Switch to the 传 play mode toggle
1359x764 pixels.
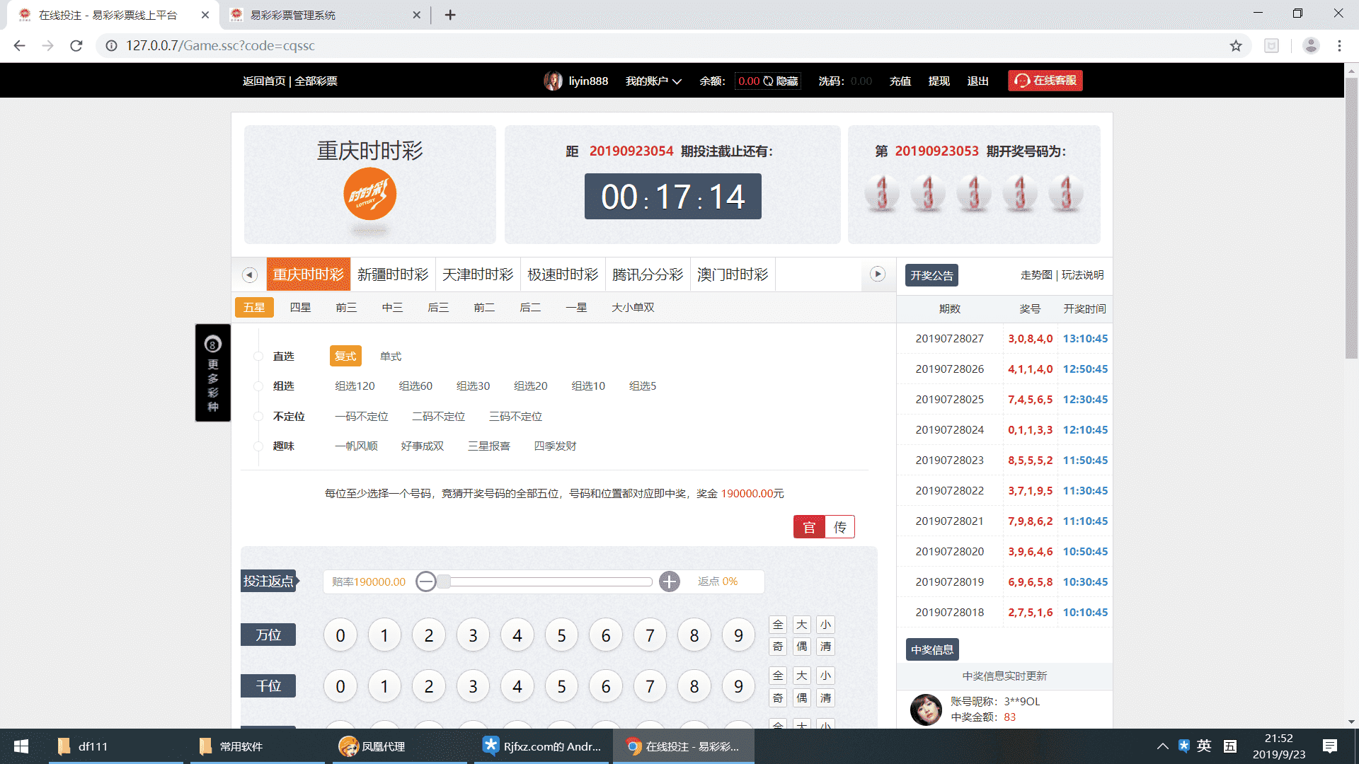[839, 527]
